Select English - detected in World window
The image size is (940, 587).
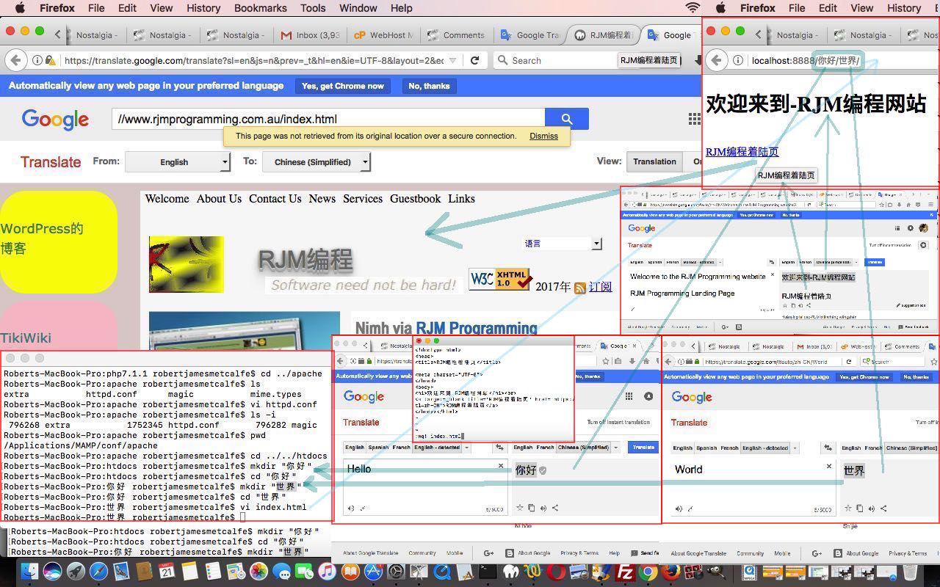click(x=764, y=448)
